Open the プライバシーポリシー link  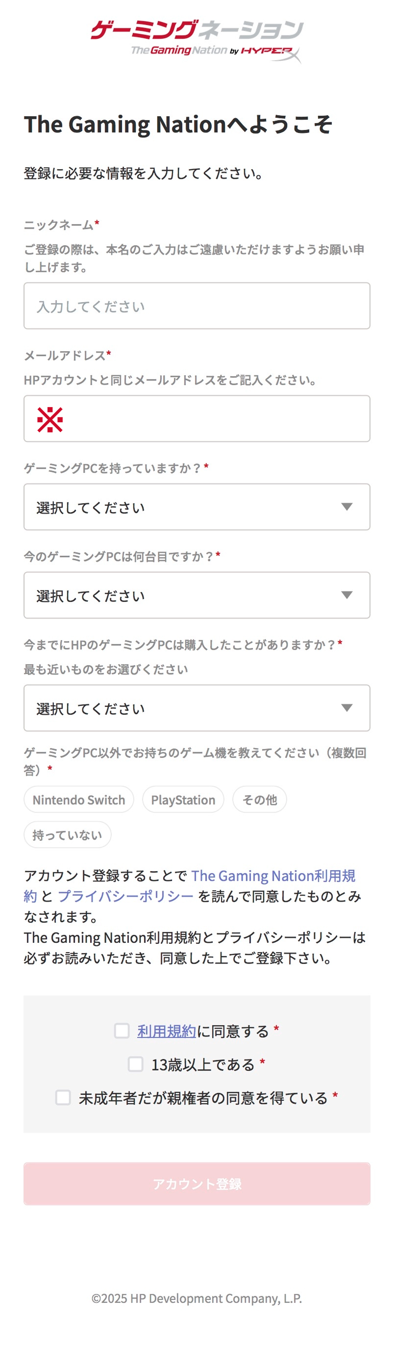click(126, 896)
